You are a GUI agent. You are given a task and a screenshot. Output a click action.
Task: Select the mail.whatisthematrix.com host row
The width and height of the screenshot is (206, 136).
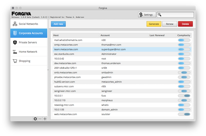pos(122,40)
